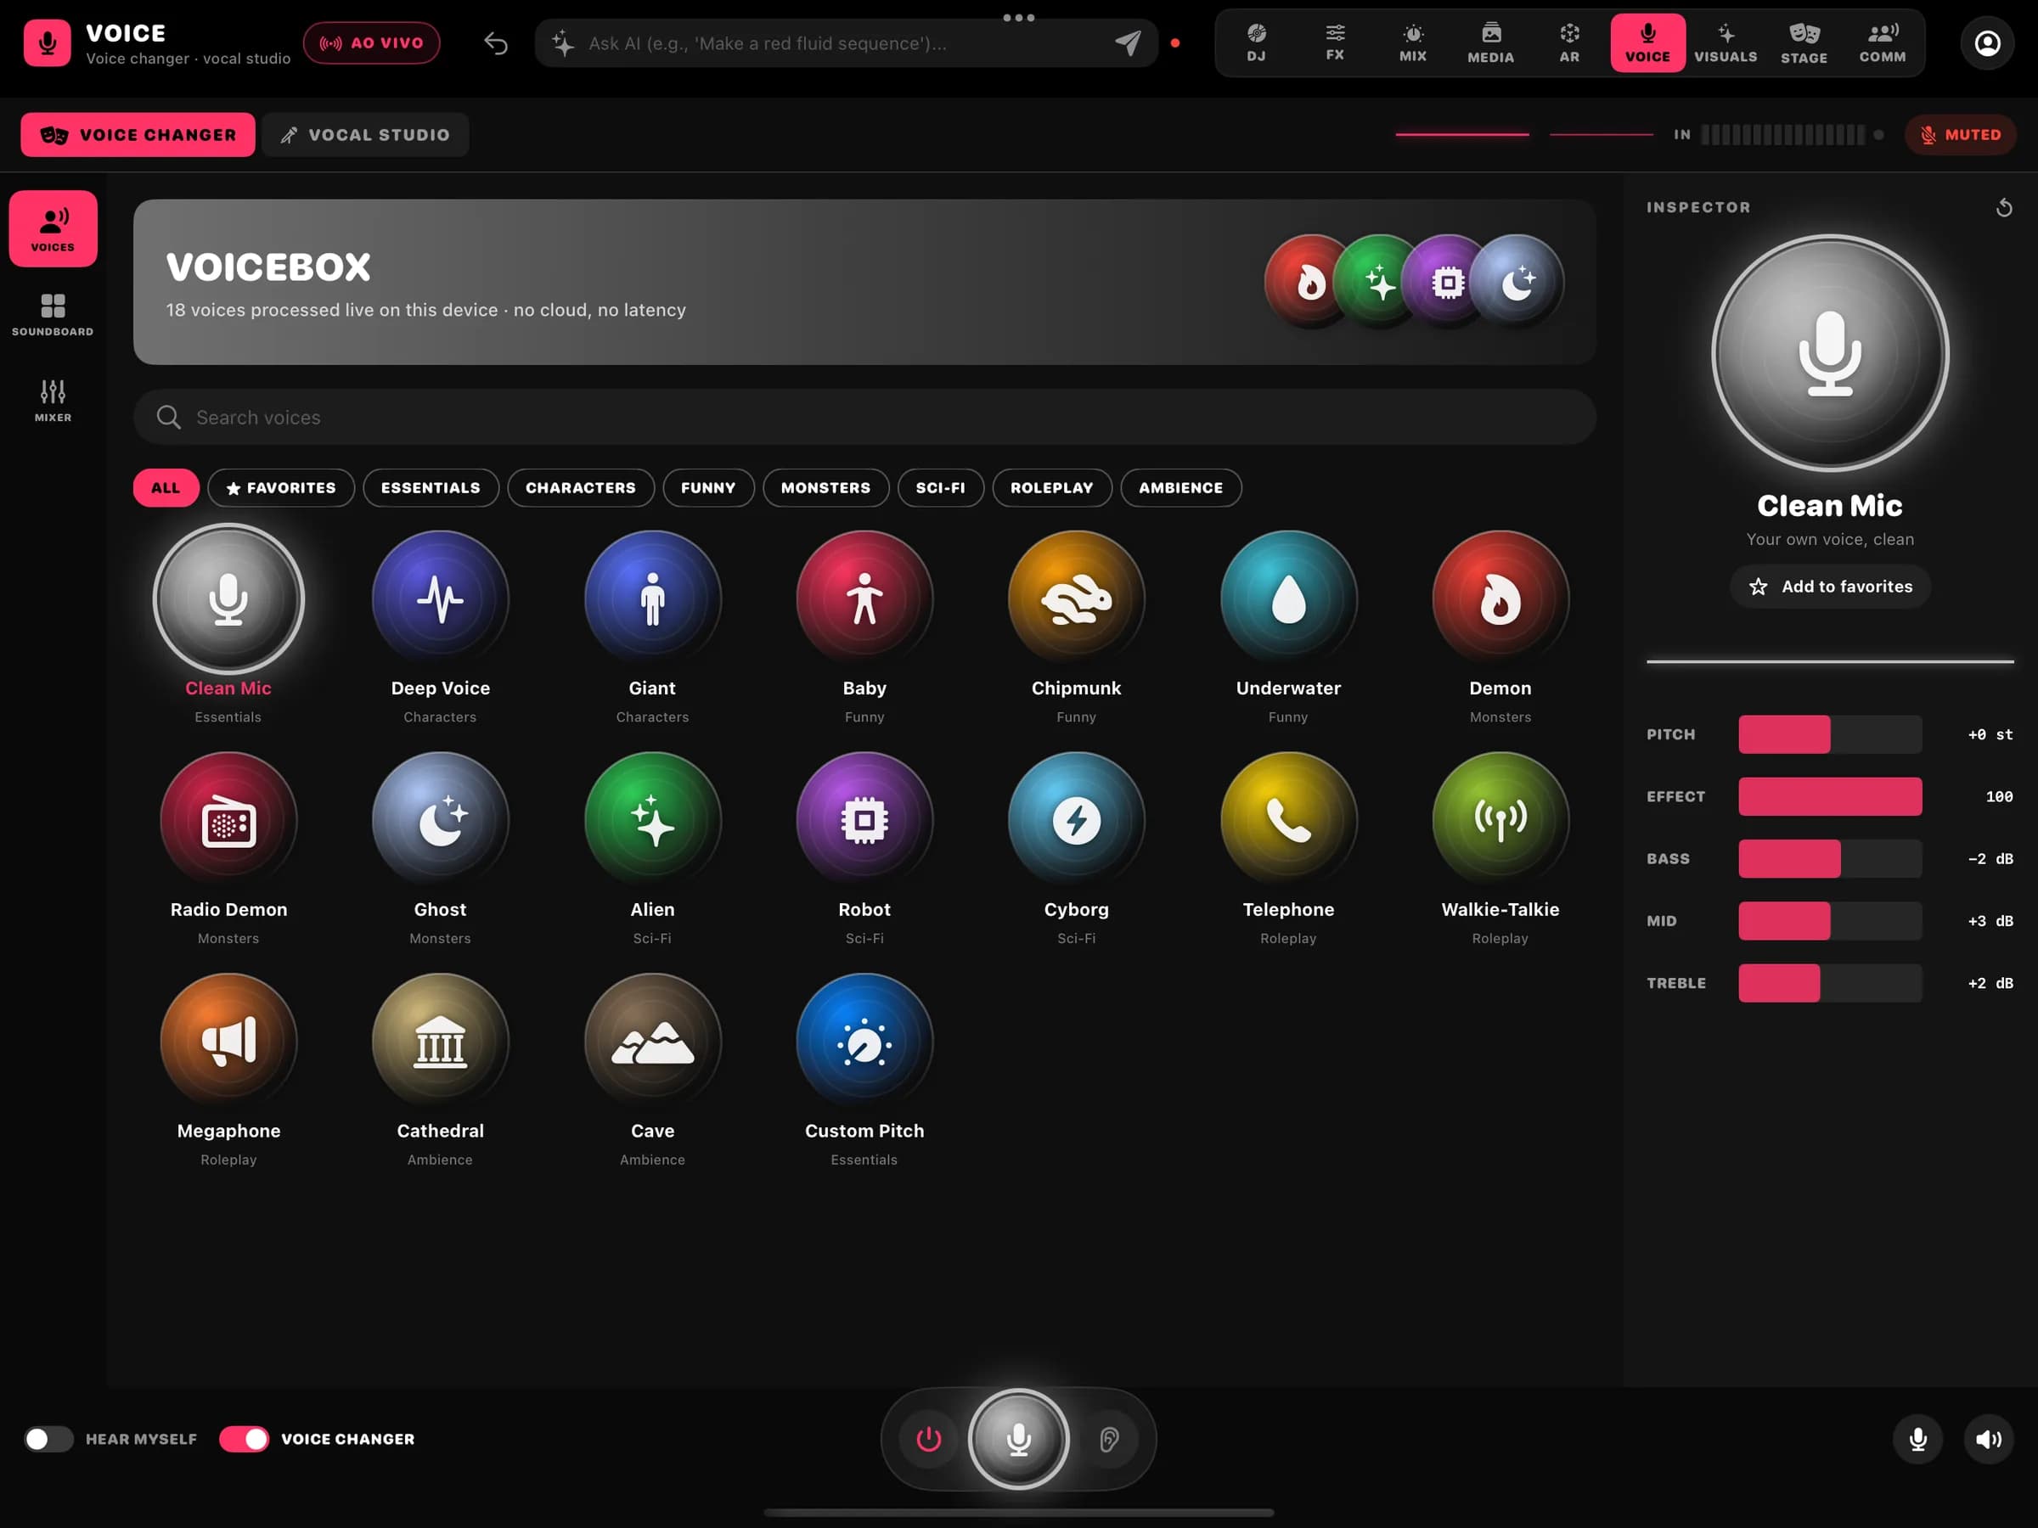Toggle the AO VIVO live button
The height and width of the screenshot is (1528, 2038).
[x=371, y=43]
